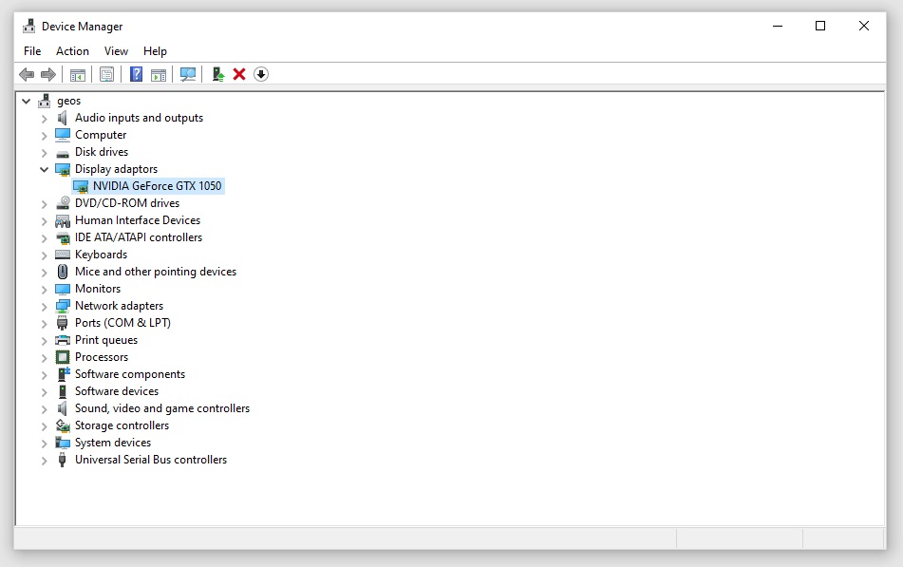Click Scan for hardware changes icon
The image size is (903, 567).
pos(188,74)
